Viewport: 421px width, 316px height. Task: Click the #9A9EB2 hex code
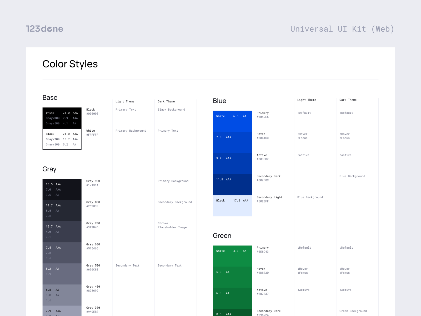pos(92,312)
